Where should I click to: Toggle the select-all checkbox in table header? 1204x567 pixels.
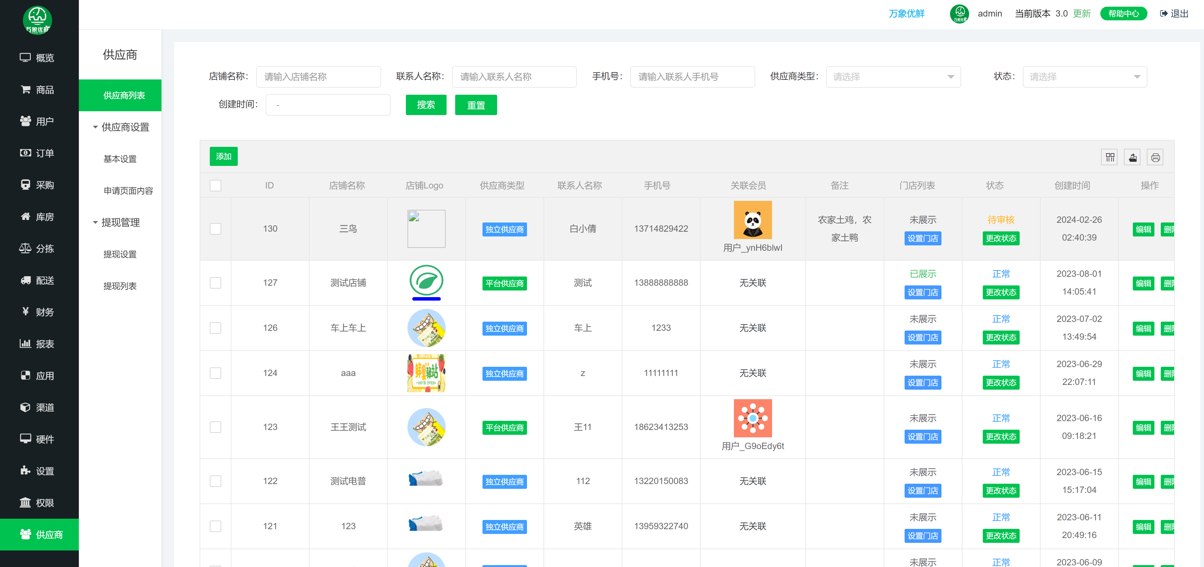[215, 186]
